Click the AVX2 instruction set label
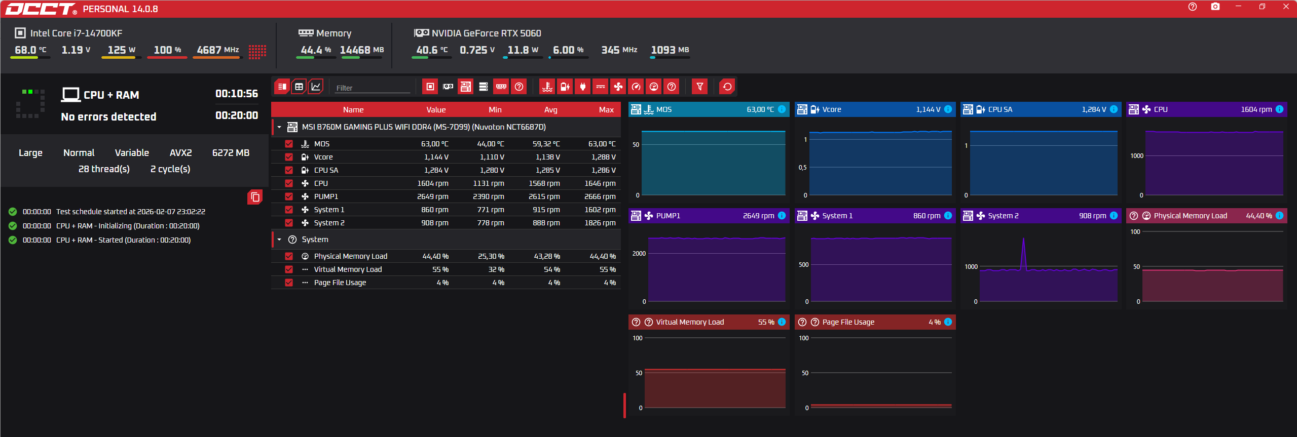The image size is (1297, 437). [180, 153]
